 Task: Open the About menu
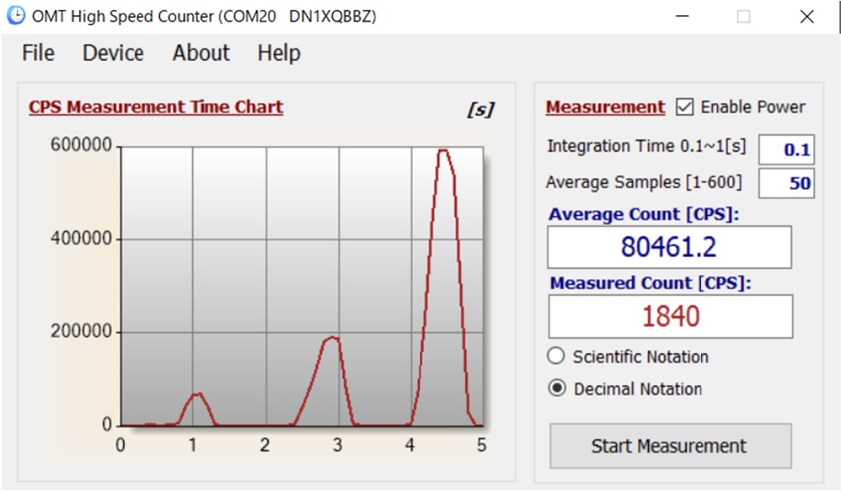click(201, 54)
